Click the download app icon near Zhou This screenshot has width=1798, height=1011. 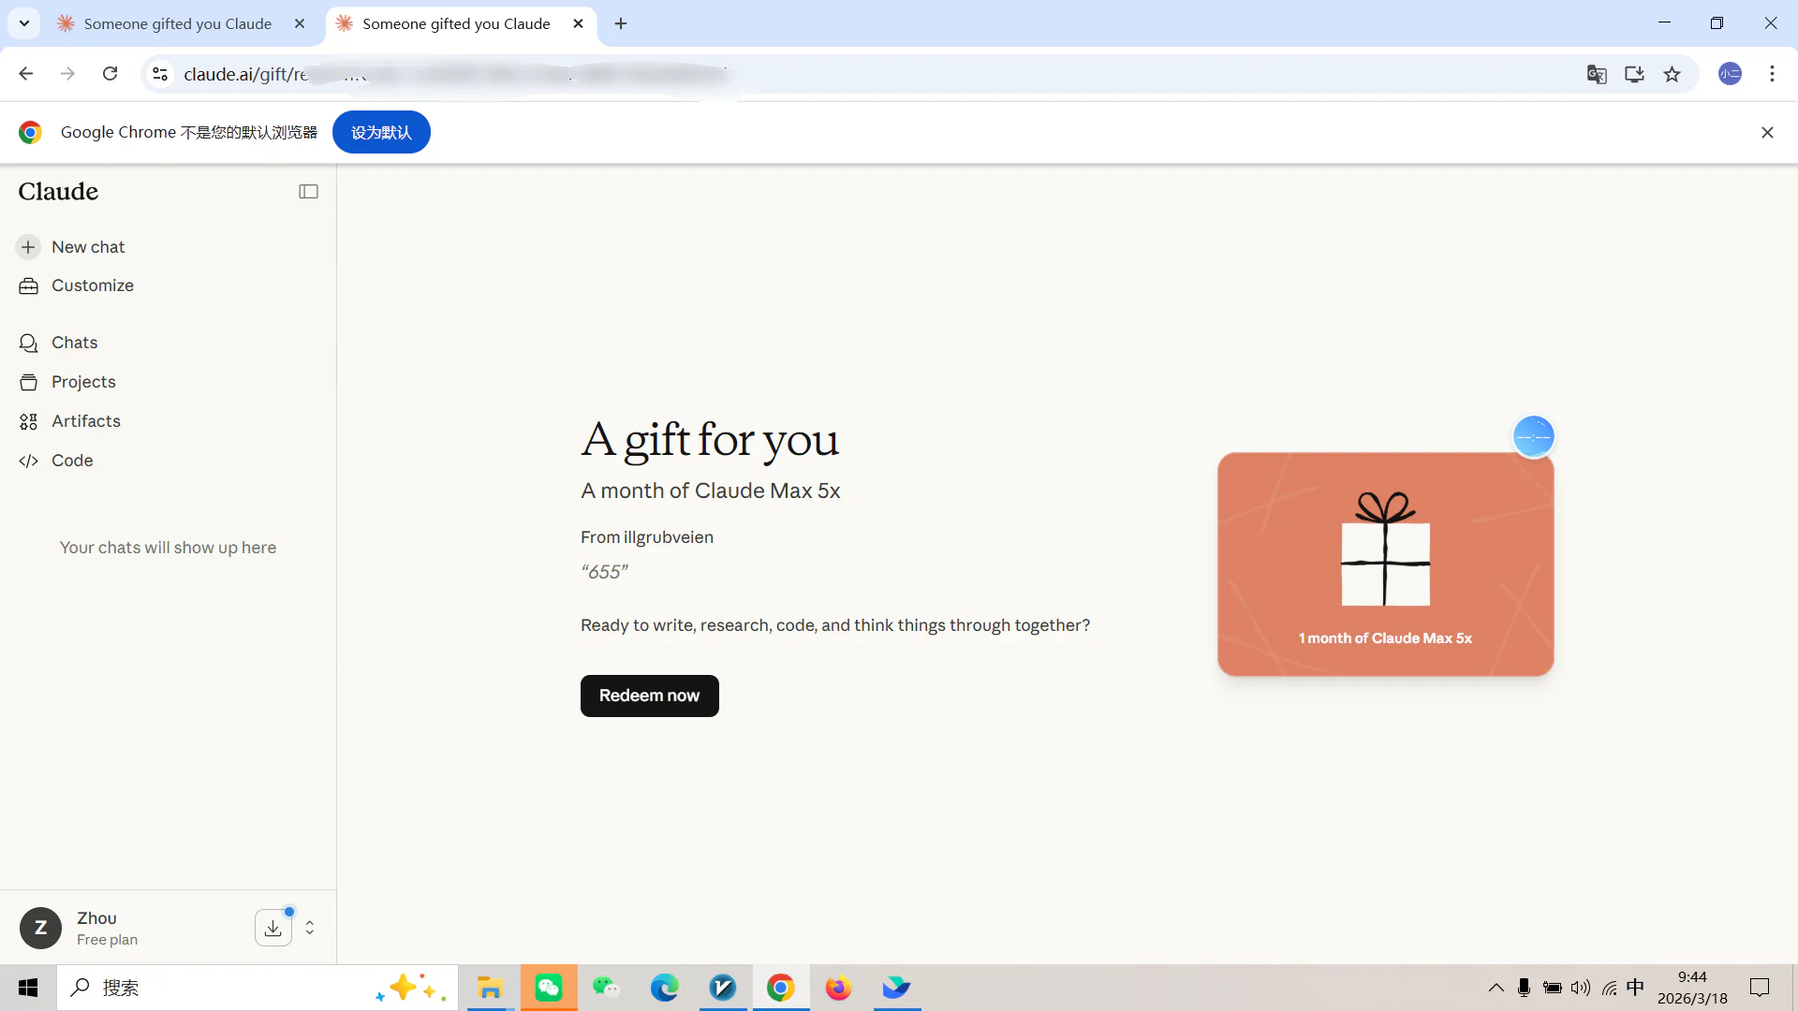(273, 928)
